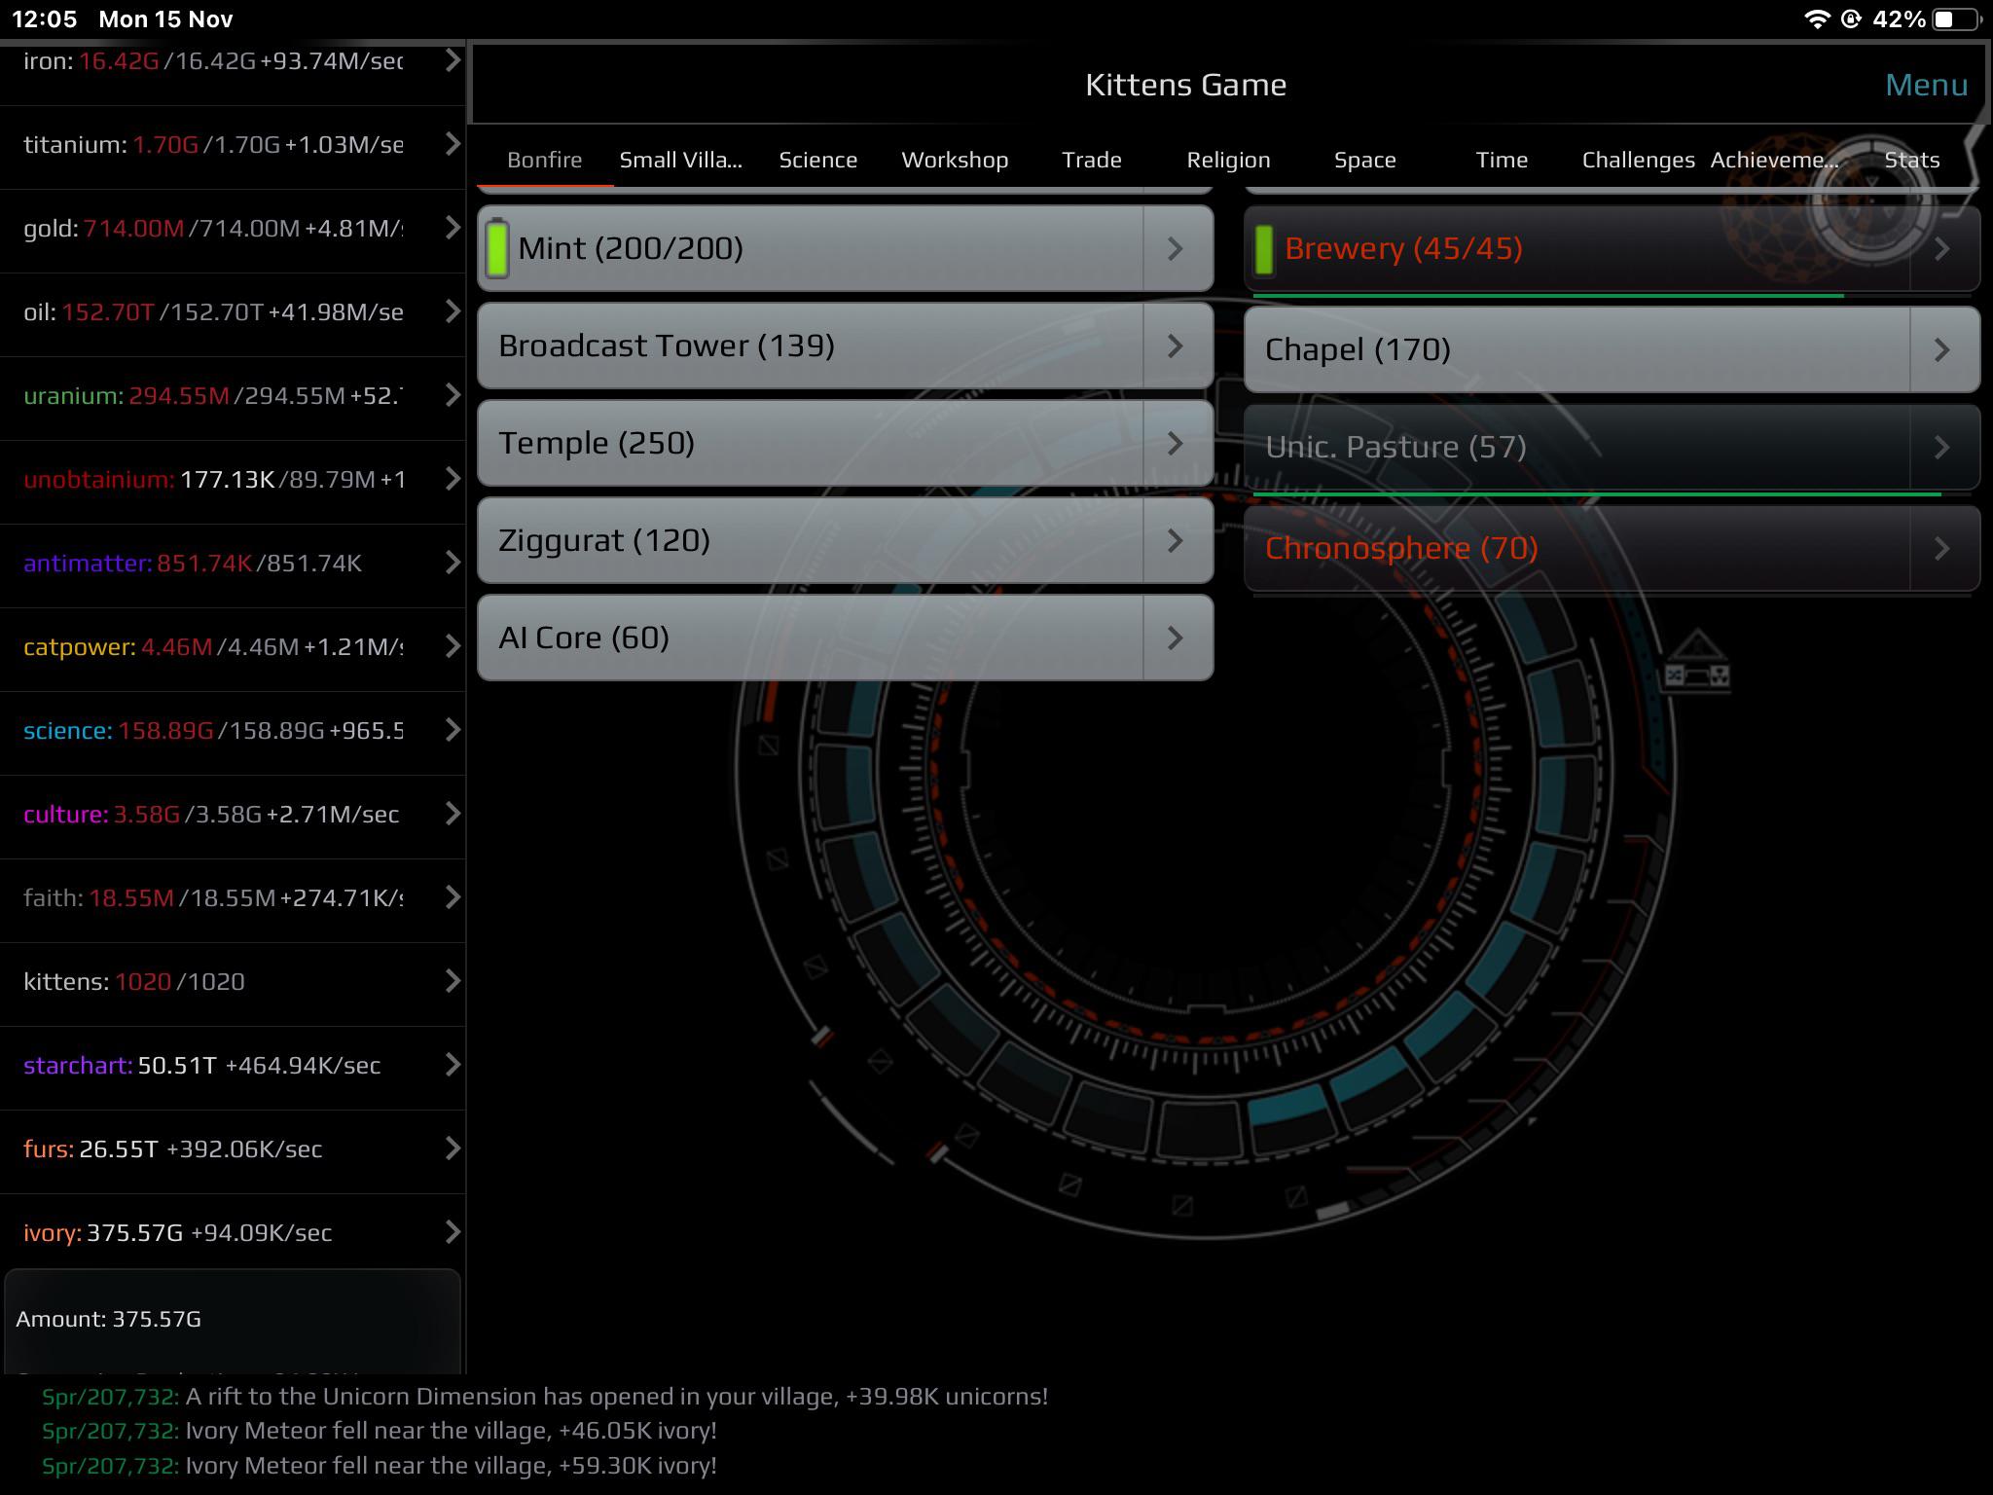Open the Menu link
Viewport: 1993px width, 1495px height.
(1925, 85)
